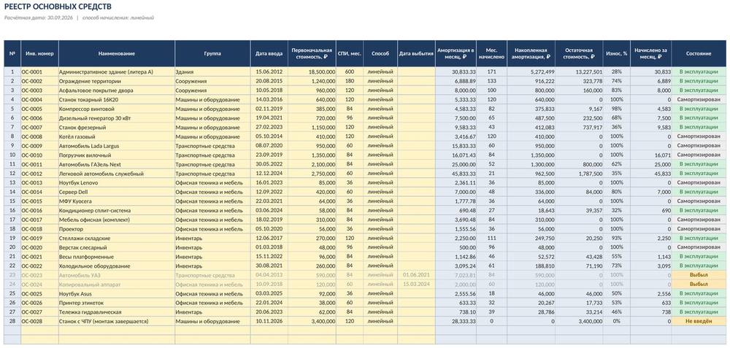Select the 'Асфальтовое покрытие двора' cell

[x=116, y=90]
